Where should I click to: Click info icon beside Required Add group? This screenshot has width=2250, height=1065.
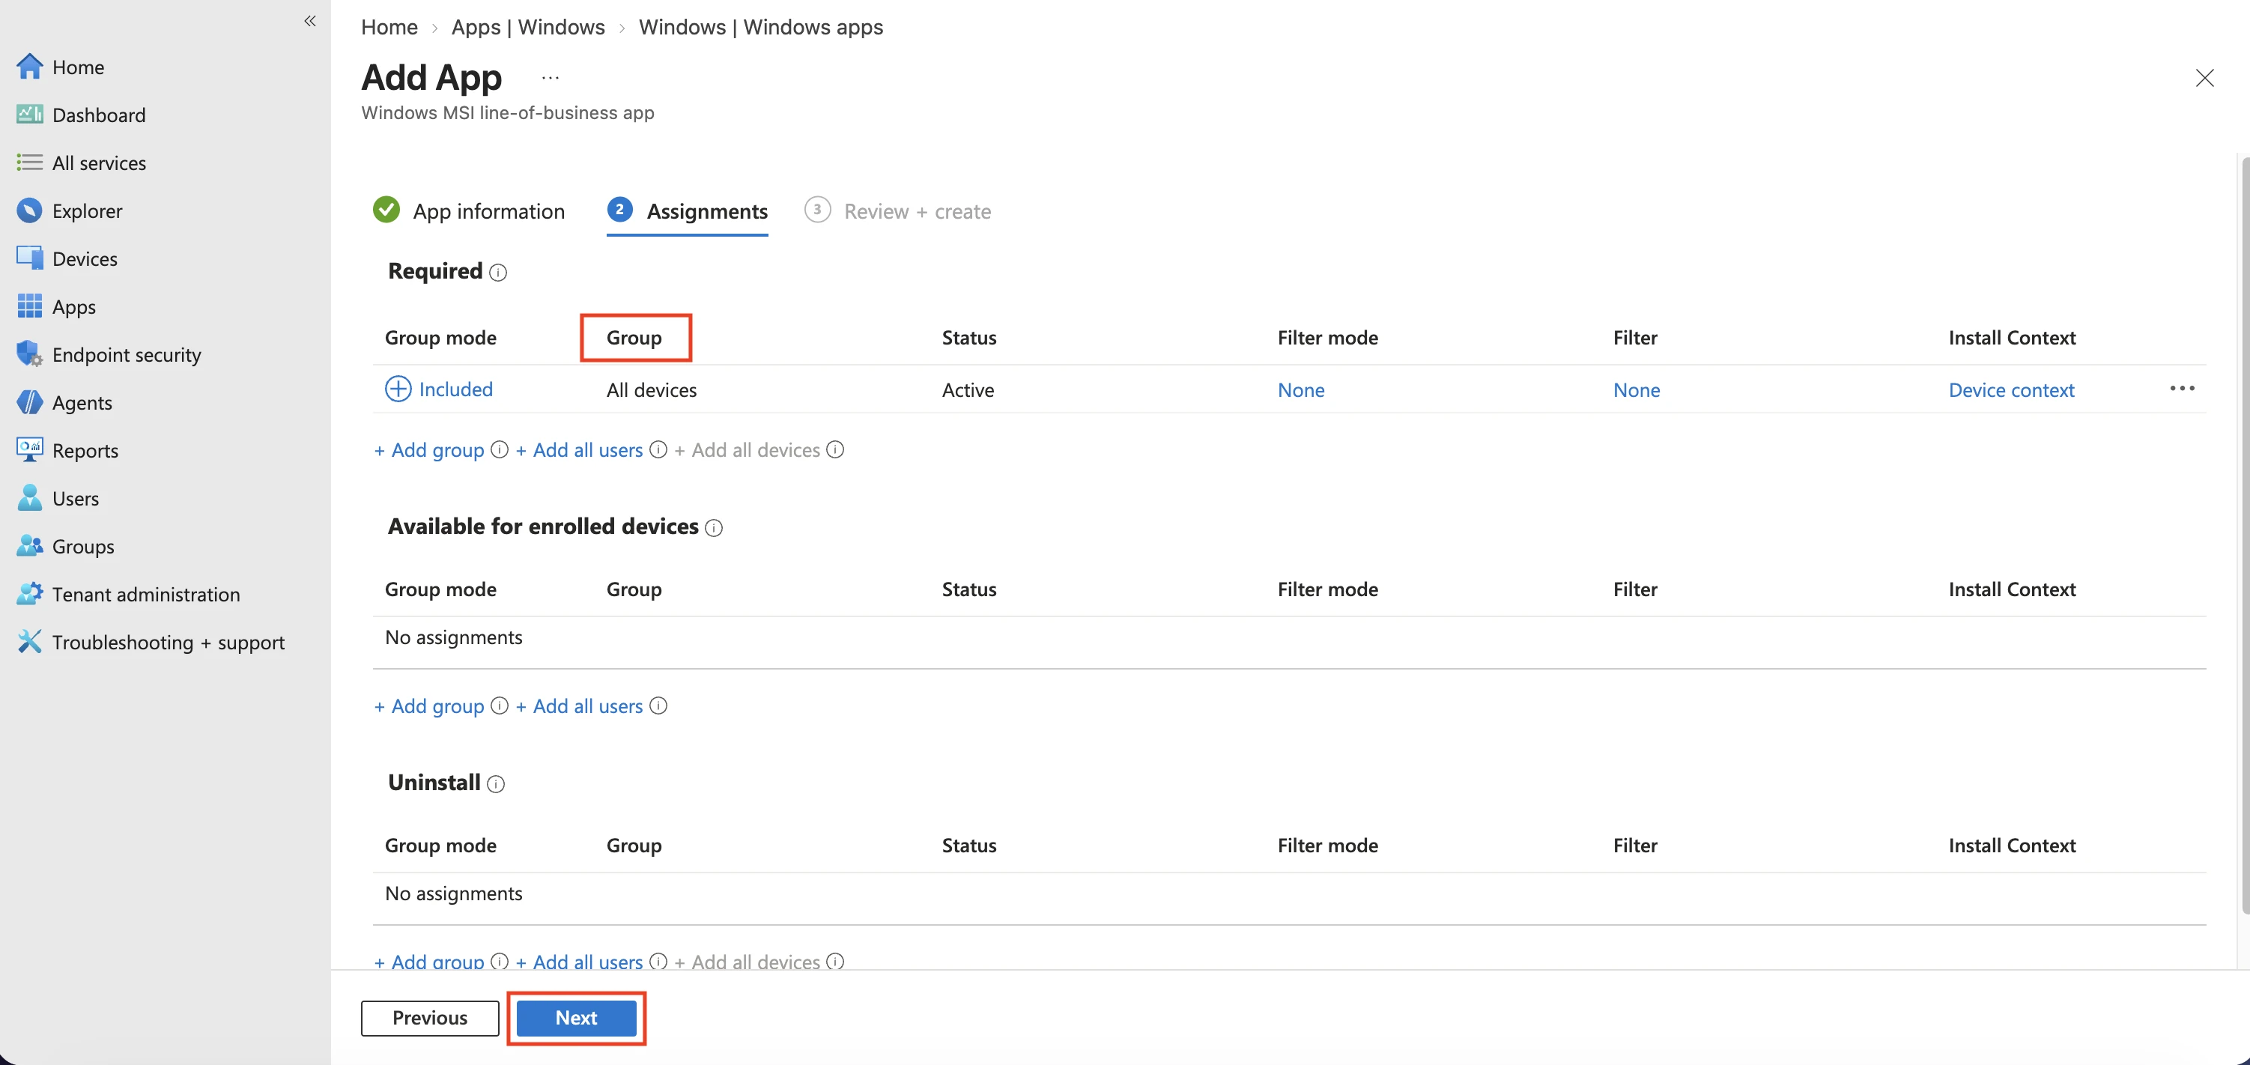[x=500, y=449]
